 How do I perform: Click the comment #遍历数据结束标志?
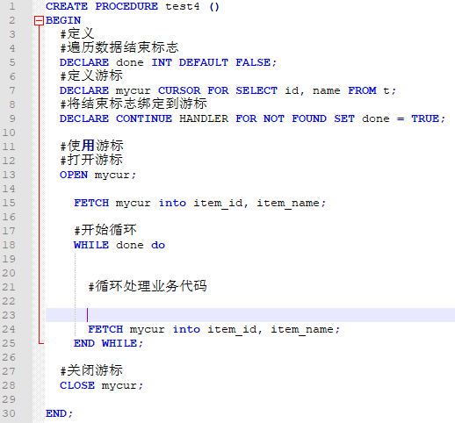point(119,47)
